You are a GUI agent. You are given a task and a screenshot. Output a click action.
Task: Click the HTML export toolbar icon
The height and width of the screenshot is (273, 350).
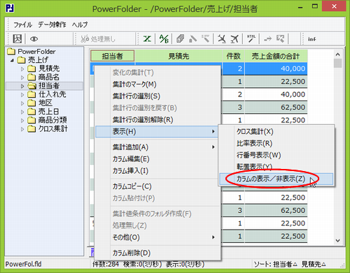(x=251, y=38)
